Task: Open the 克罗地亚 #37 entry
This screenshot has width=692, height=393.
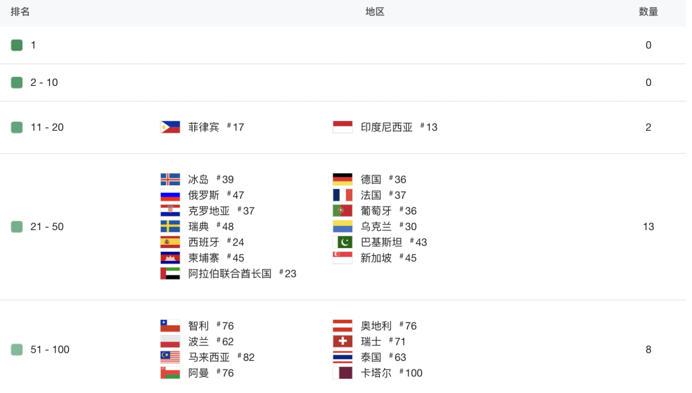Action: (x=221, y=211)
